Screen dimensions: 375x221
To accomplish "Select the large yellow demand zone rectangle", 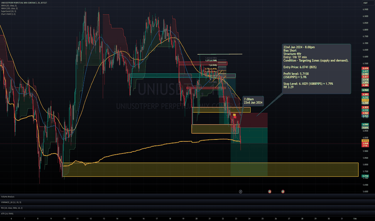I will tap(210, 170).
